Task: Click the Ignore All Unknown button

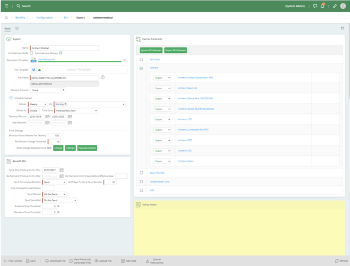Action: 151,50
